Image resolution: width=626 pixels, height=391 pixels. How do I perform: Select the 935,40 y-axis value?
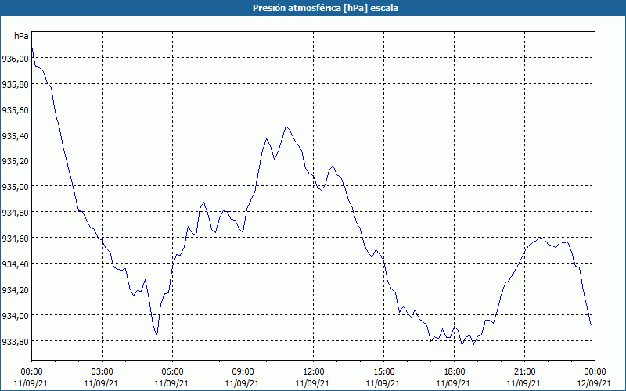click(x=15, y=135)
